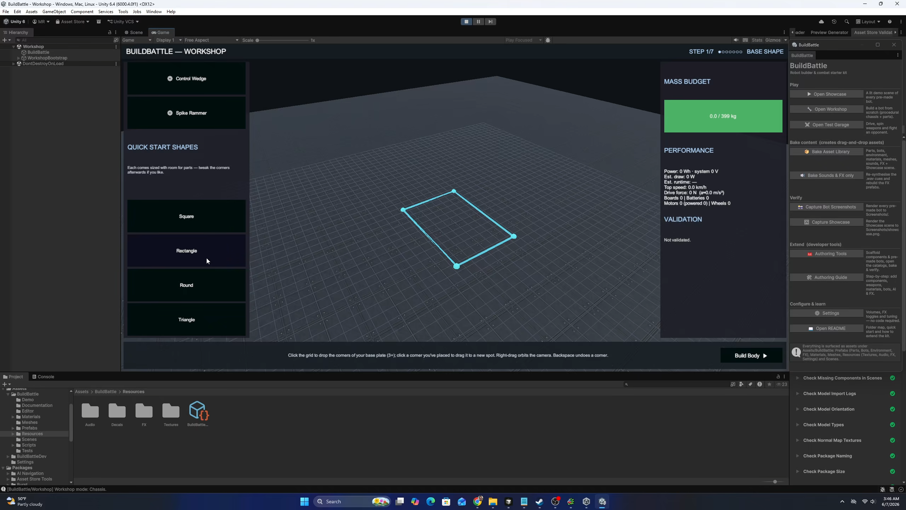Switch to the Preview Generator tab

click(829, 32)
